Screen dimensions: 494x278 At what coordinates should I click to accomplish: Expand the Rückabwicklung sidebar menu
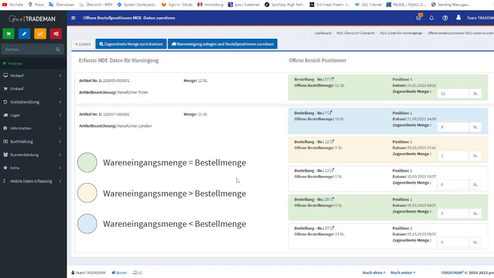click(x=33, y=102)
